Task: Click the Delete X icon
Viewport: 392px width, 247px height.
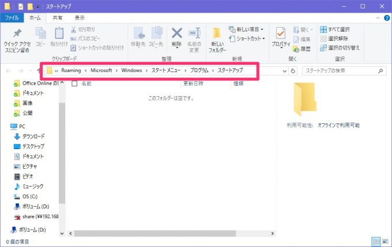Action: pos(177,33)
